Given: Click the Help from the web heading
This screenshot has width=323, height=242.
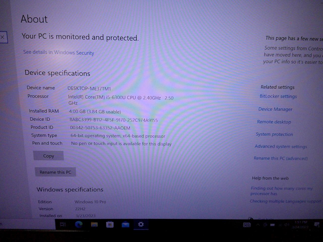Looking at the screenshot, I should (x=270, y=178).
